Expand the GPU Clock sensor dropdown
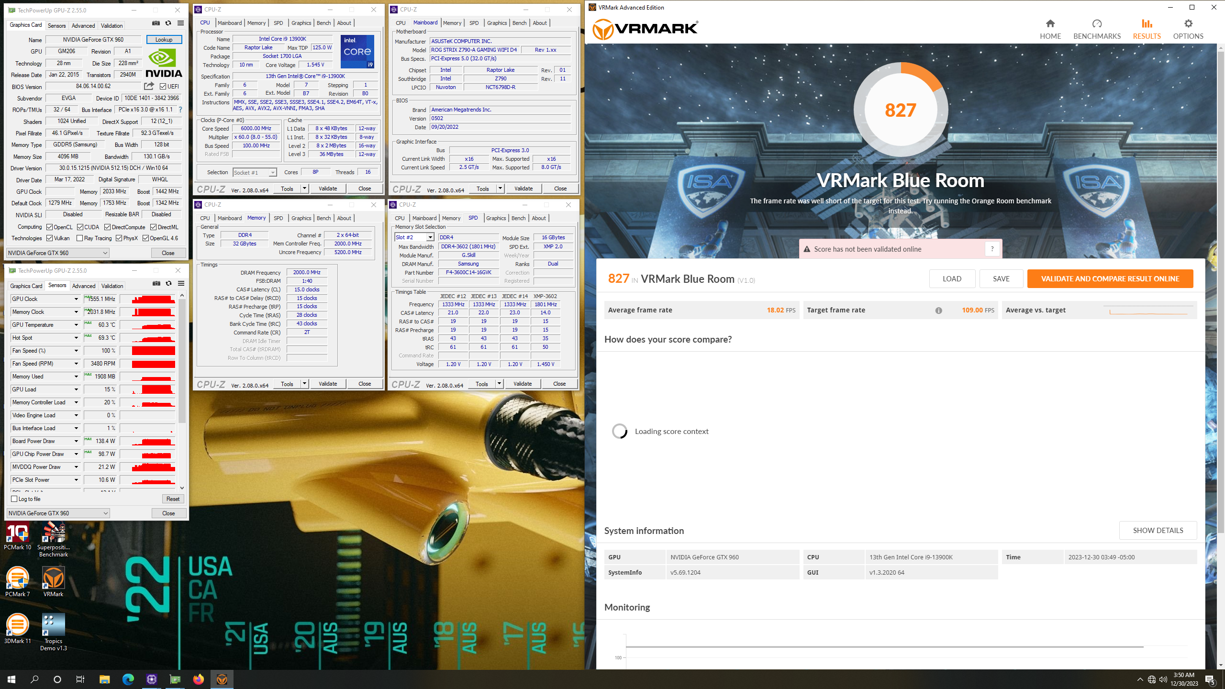This screenshot has height=689, width=1225. pos(76,299)
